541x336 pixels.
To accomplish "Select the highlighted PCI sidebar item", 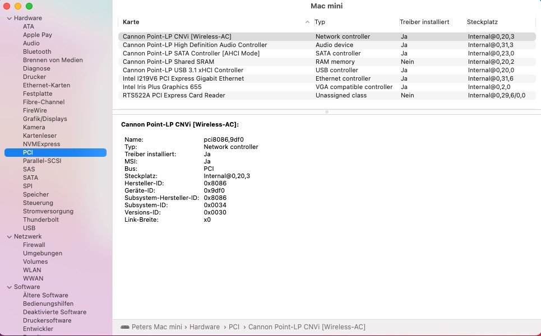I will pos(55,153).
